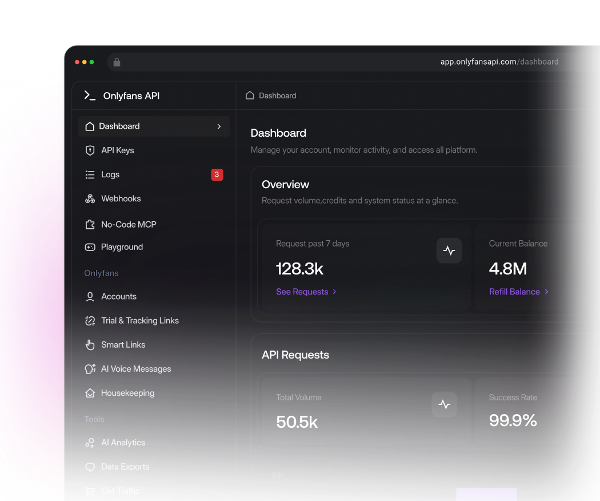Screen dimensions: 600x501
Task: Click the Housekeeping house icon
Action: (90, 393)
